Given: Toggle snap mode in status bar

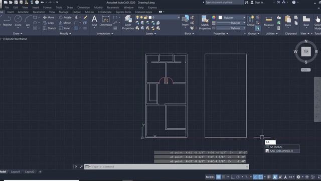Looking at the screenshot, I should tap(224, 177).
